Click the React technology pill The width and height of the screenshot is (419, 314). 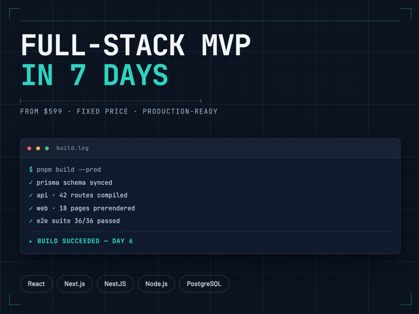tap(36, 283)
